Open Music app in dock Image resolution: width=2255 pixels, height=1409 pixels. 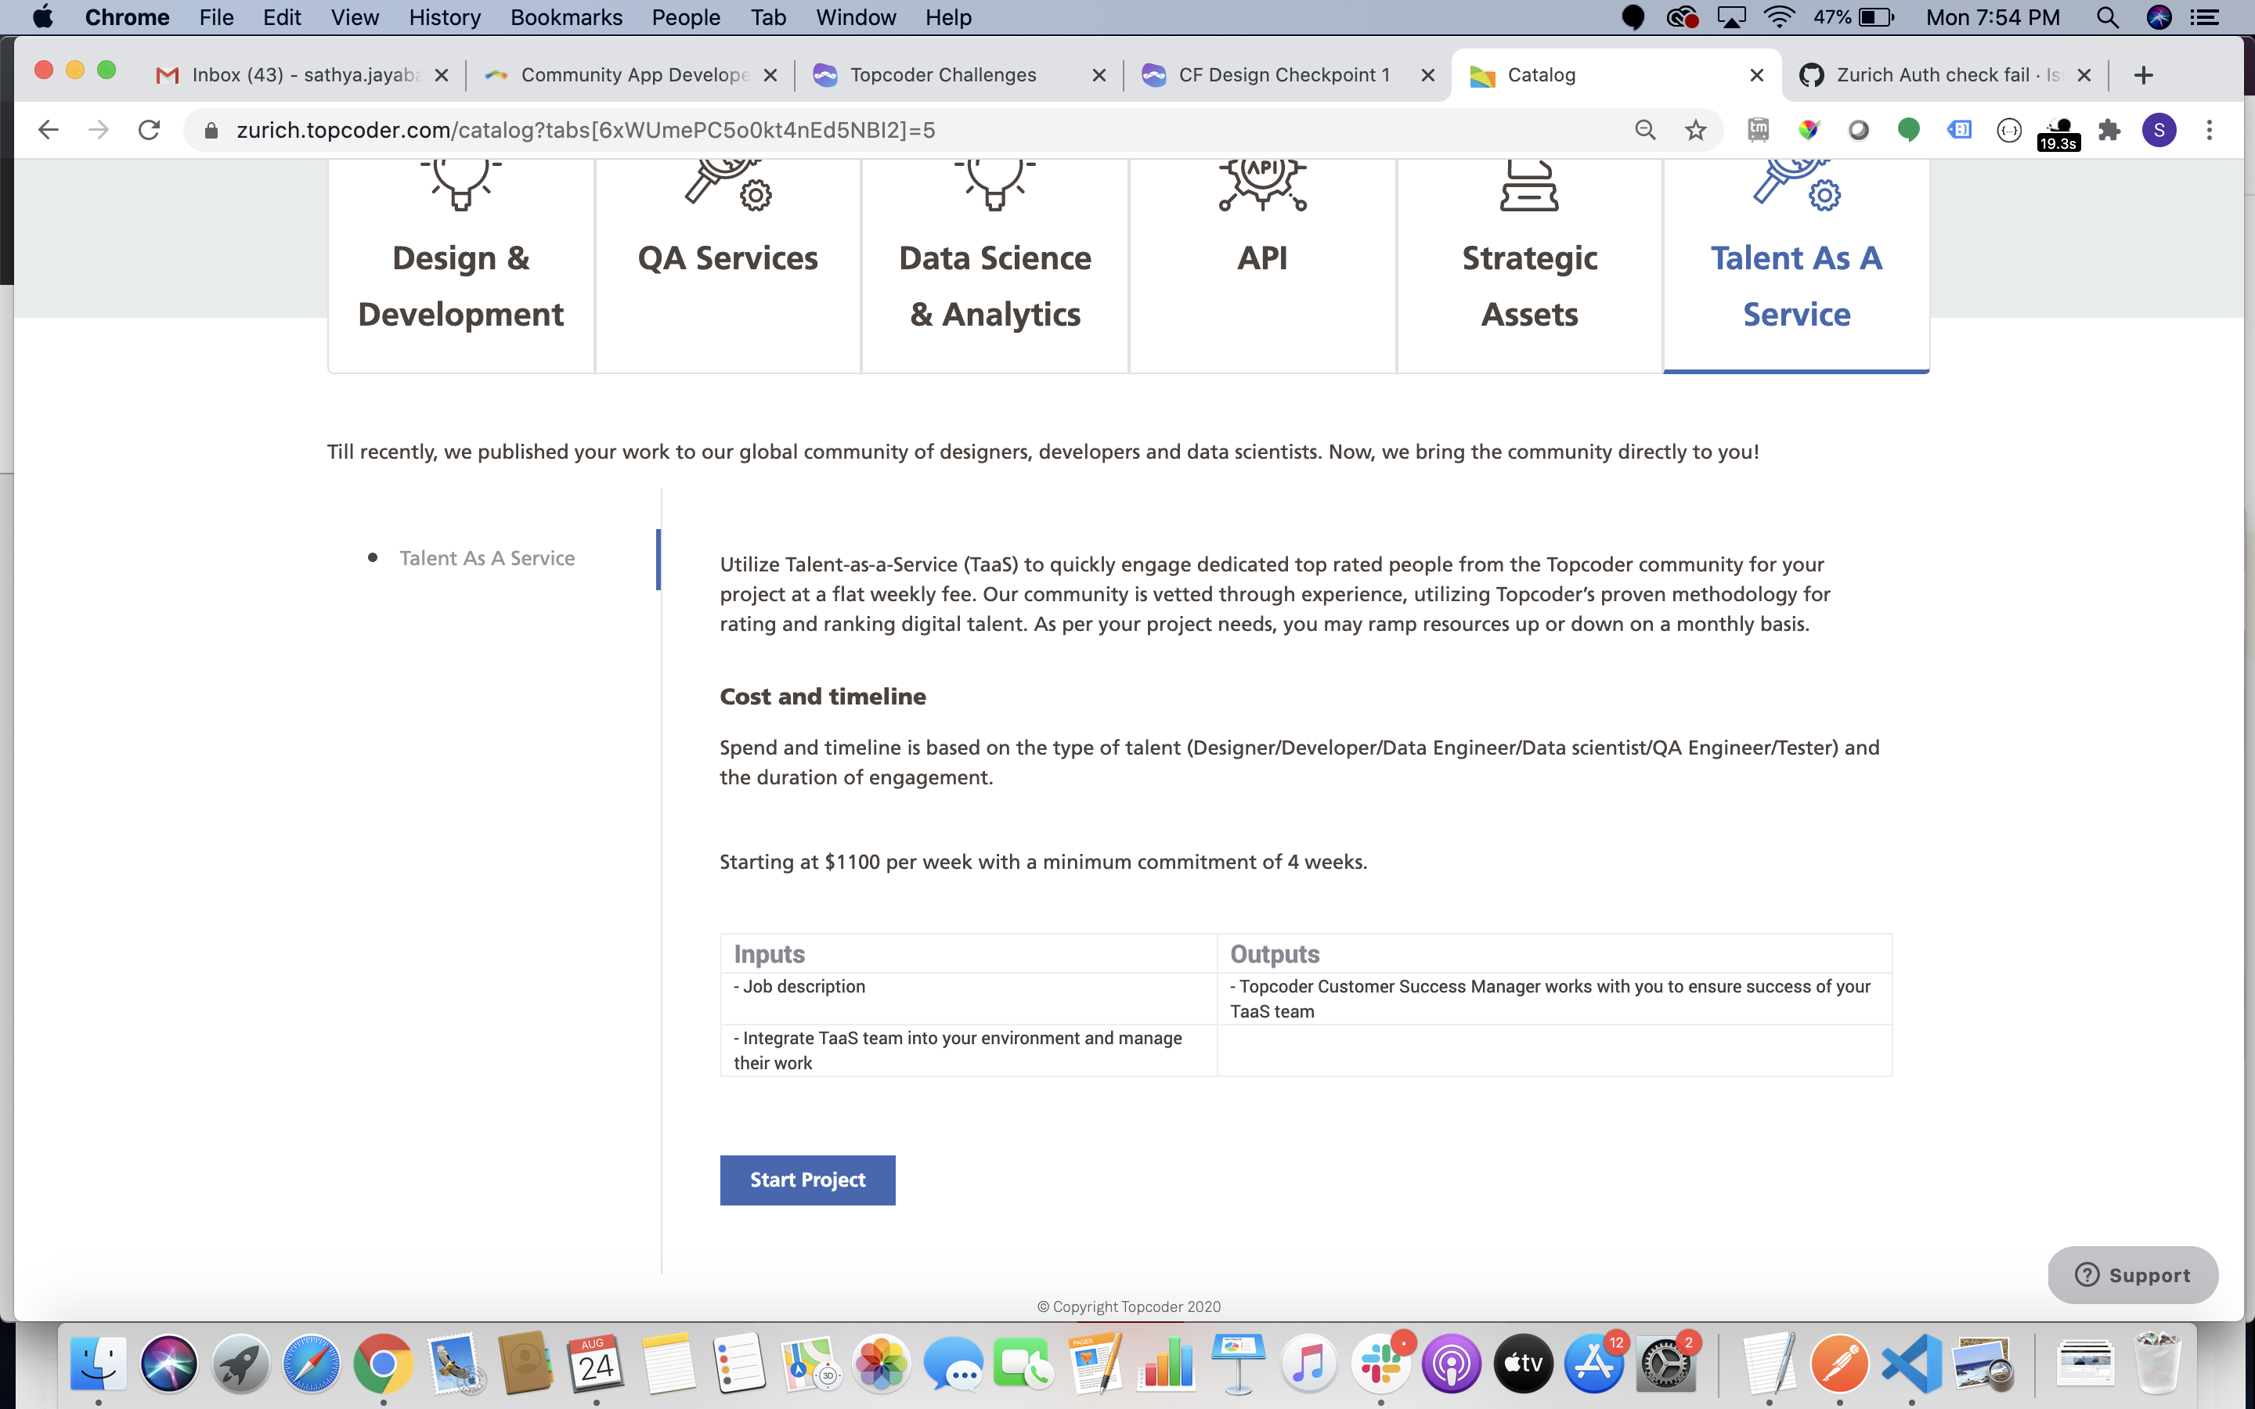pos(1309,1364)
